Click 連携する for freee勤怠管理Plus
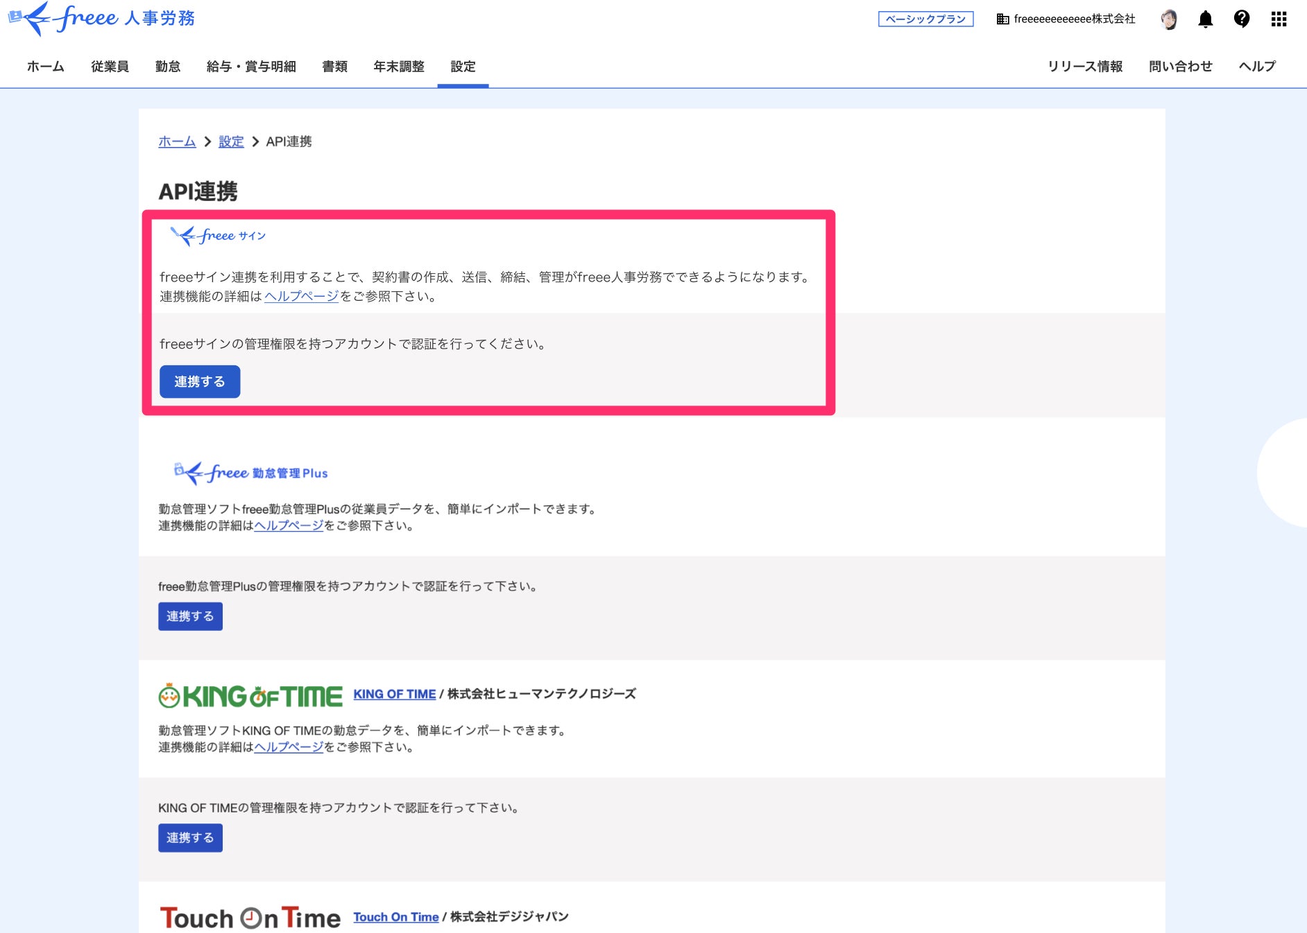 (190, 616)
